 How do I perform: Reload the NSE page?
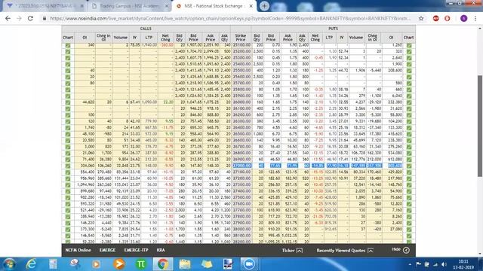(x=30, y=18)
